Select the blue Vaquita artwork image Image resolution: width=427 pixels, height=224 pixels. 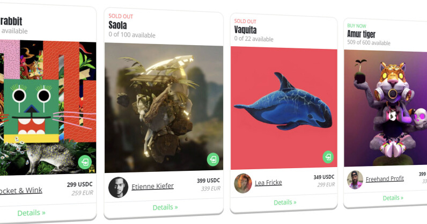[x=284, y=108]
